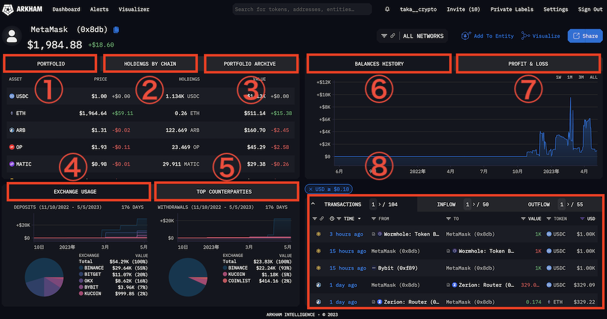
Task: Open the '3 hours ago' transaction link
Action: coord(346,234)
